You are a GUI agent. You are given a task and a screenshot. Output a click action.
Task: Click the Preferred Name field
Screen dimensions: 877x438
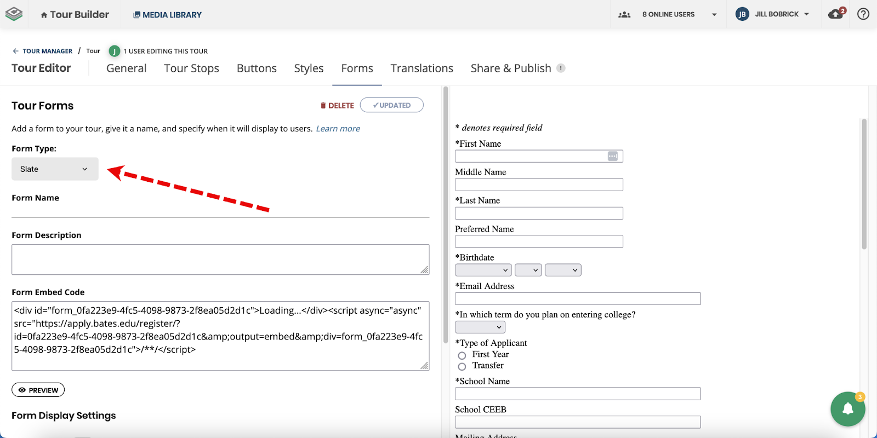pyautogui.click(x=539, y=241)
